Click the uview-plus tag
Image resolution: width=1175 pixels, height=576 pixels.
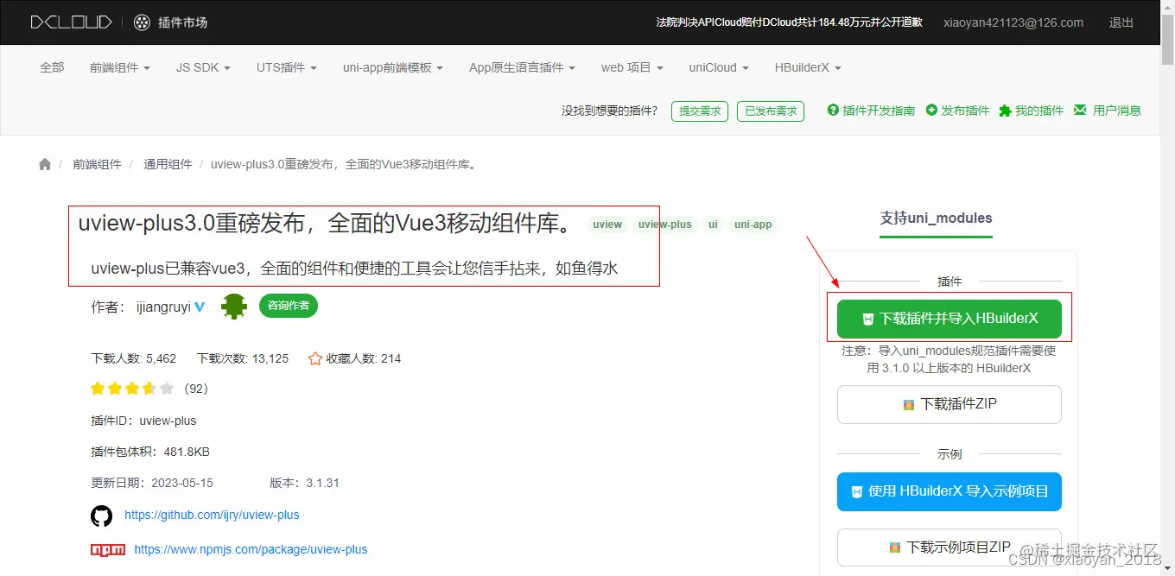(665, 225)
